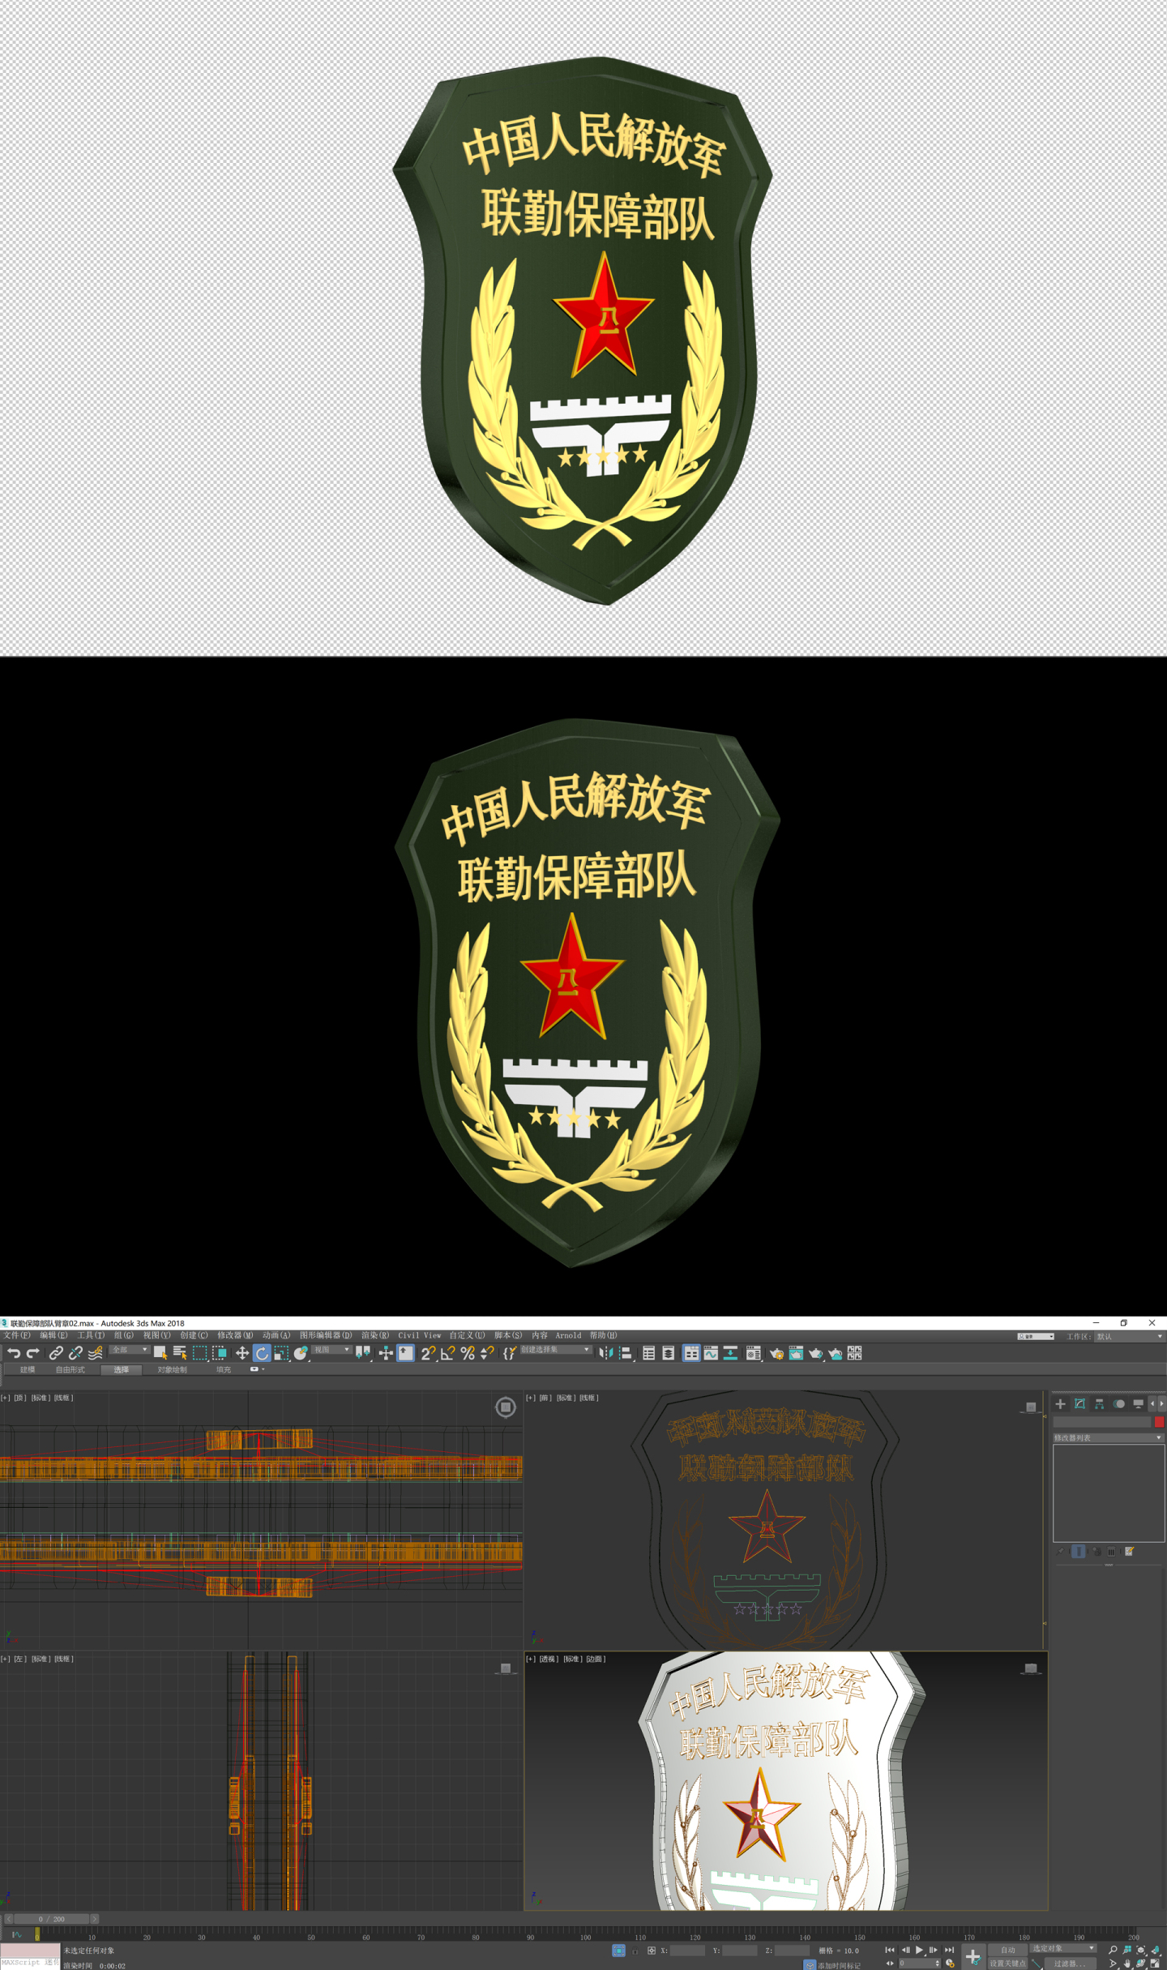This screenshot has height=1970, width=1167.
Task: Click the Play Animation button
Action: pos(919,1949)
